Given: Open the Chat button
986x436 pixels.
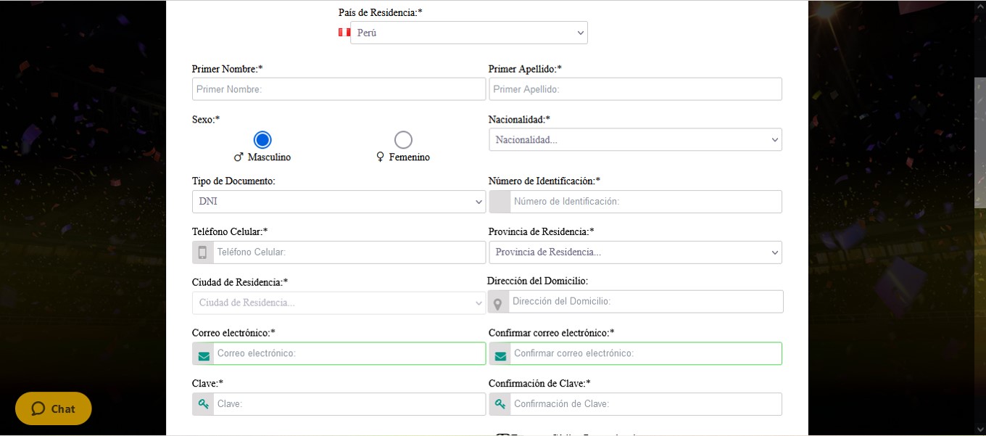Looking at the screenshot, I should 54,408.
